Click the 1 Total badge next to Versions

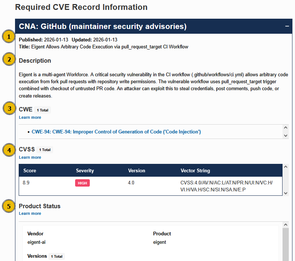[x=56, y=256]
